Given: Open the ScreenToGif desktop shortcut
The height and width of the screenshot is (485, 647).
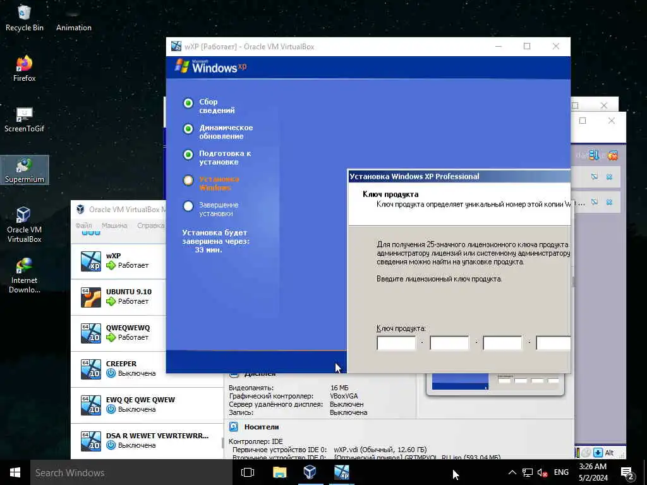Looking at the screenshot, I should (25, 119).
